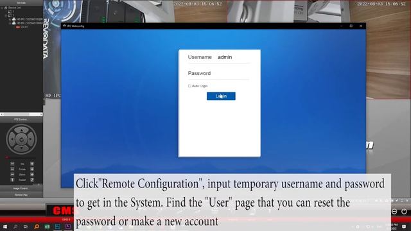
Task: Open Windows taskbar search
Action: click(x=15, y=227)
